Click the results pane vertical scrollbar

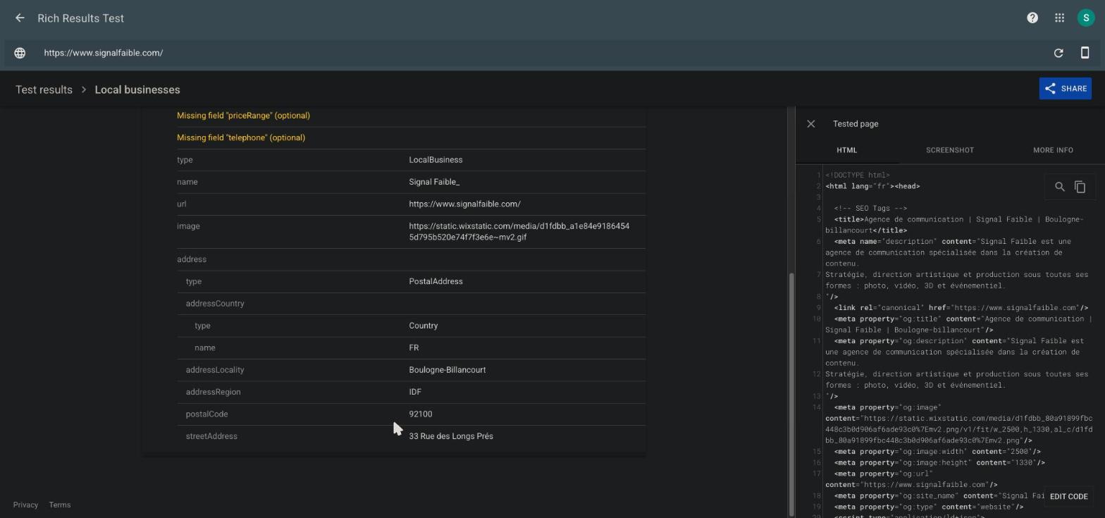(791, 395)
